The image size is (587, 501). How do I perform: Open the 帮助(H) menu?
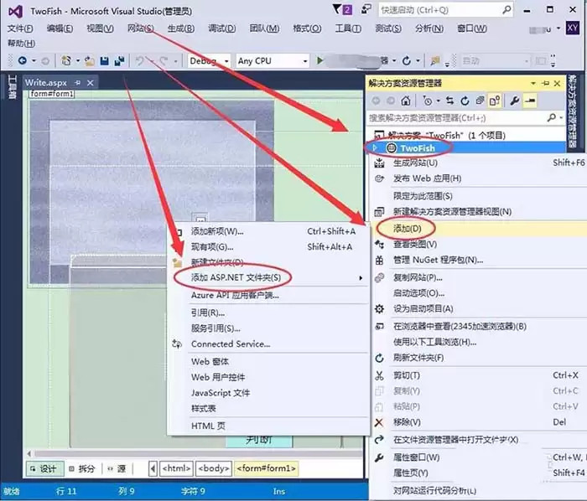click(21, 44)
